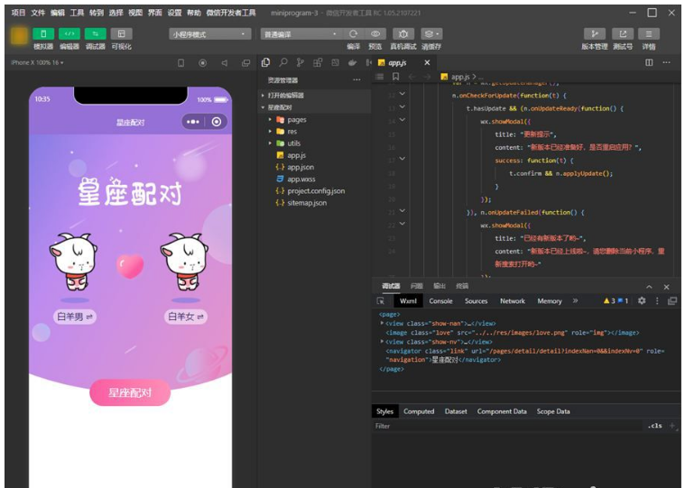Switch to the Component Data tab
Viewport: 685px width, 488px height.
coord(502,411)
